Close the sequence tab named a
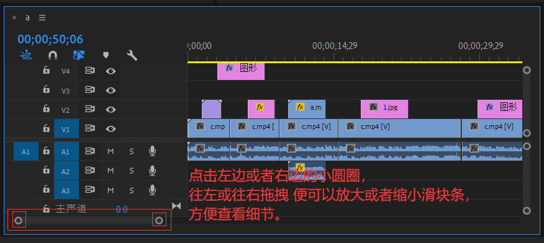The image size is (544, 243). pyautogui.click(x=14, y=17)
